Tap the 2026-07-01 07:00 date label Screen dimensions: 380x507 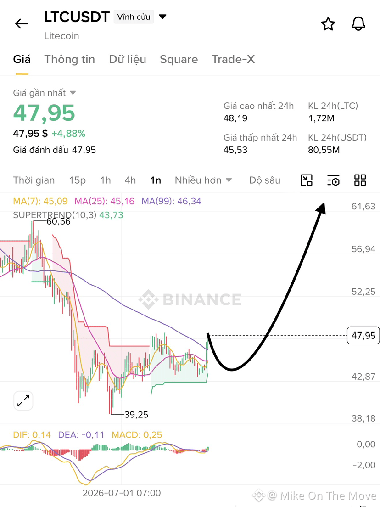coord(122,493)
